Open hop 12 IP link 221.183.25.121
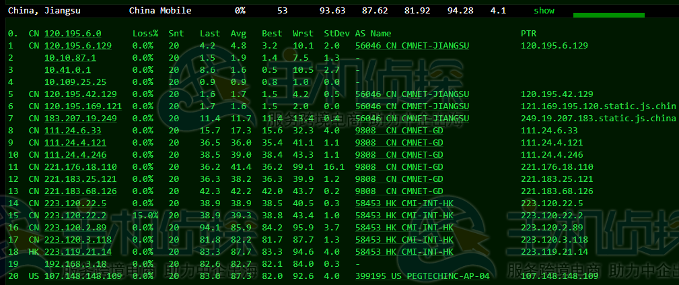The width and height of the screenshot is (679, 285). pyautogui.click(x=81, y=179)
